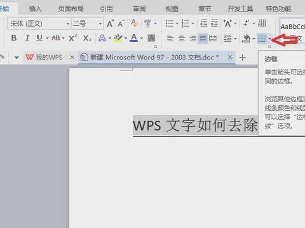Switch to 章节 ribbon tab
Screen dimensions: 305x228
205,9
